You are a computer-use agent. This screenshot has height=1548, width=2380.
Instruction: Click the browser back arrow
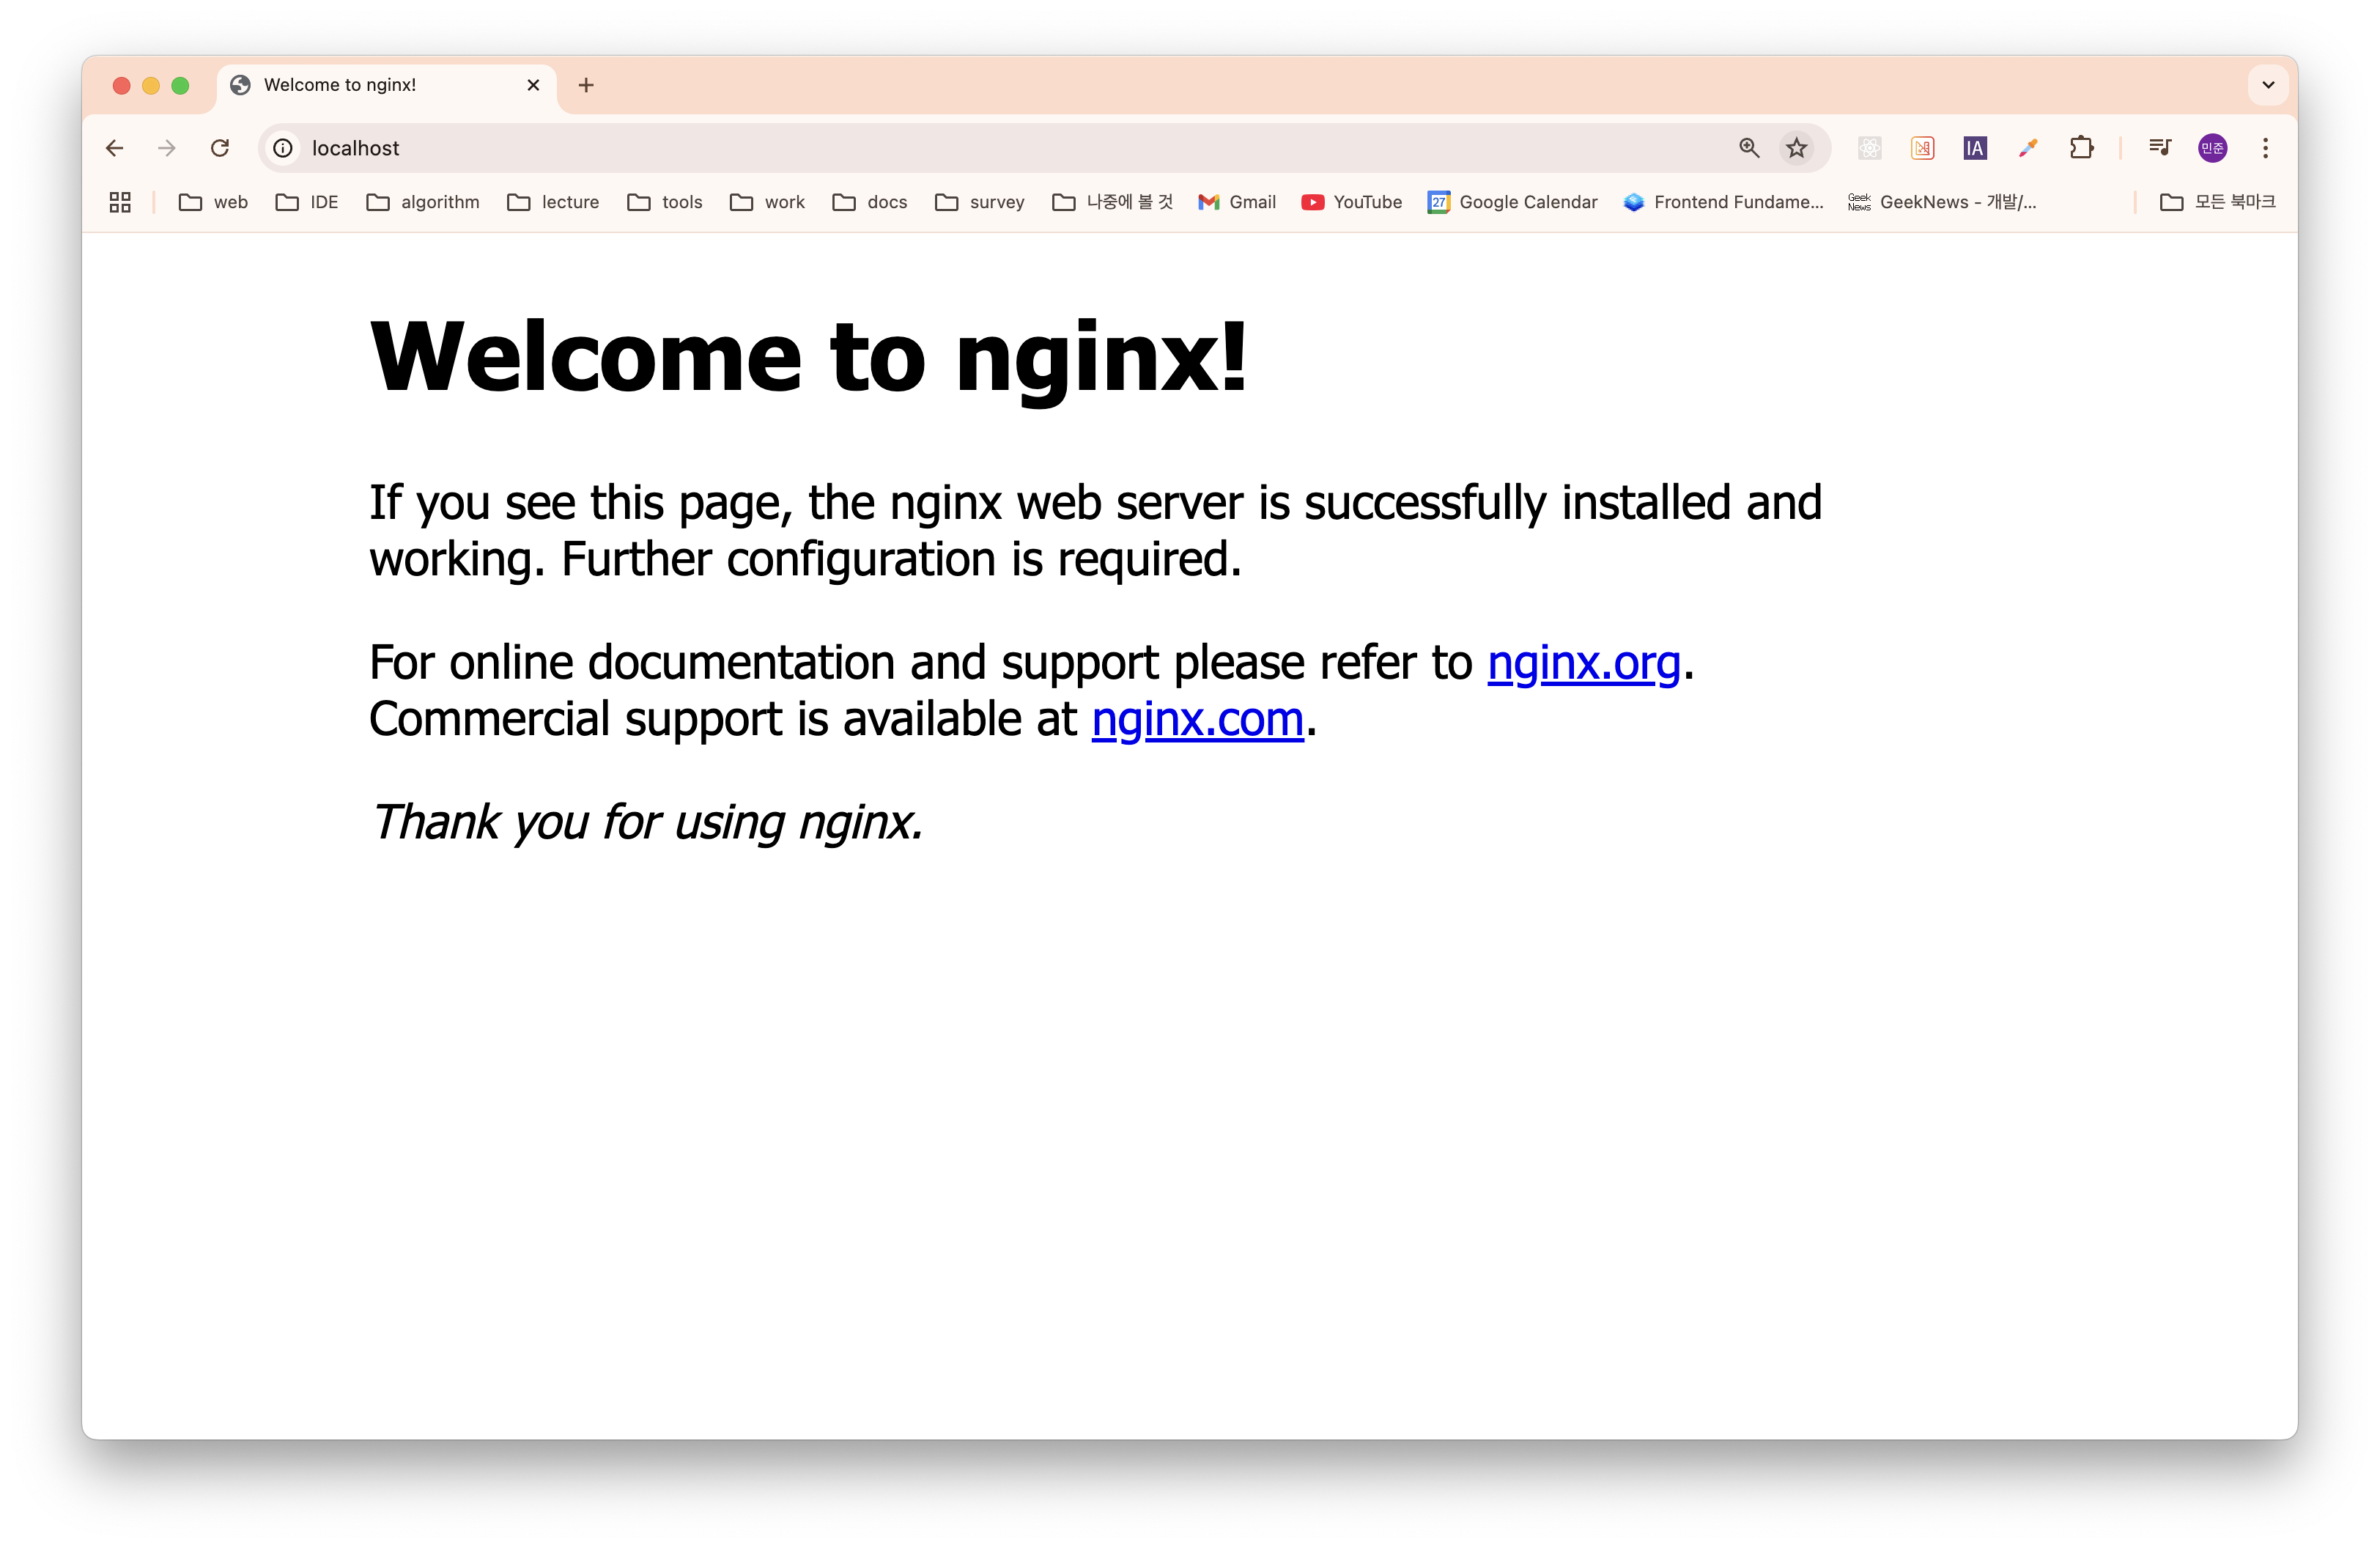pos(114,148)
